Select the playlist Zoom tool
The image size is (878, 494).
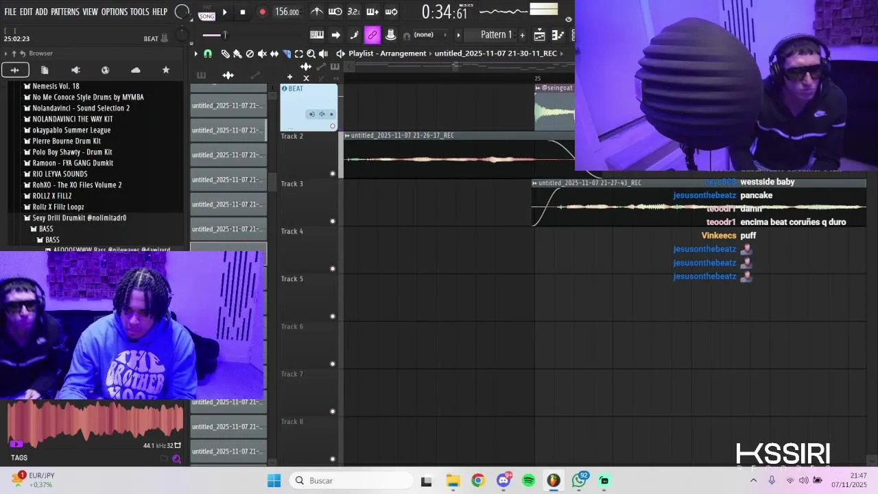pyautogui.click(x=311, y=54)
